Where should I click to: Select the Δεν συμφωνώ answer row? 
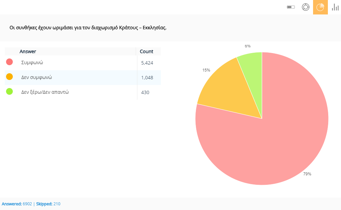pos(37,77)
